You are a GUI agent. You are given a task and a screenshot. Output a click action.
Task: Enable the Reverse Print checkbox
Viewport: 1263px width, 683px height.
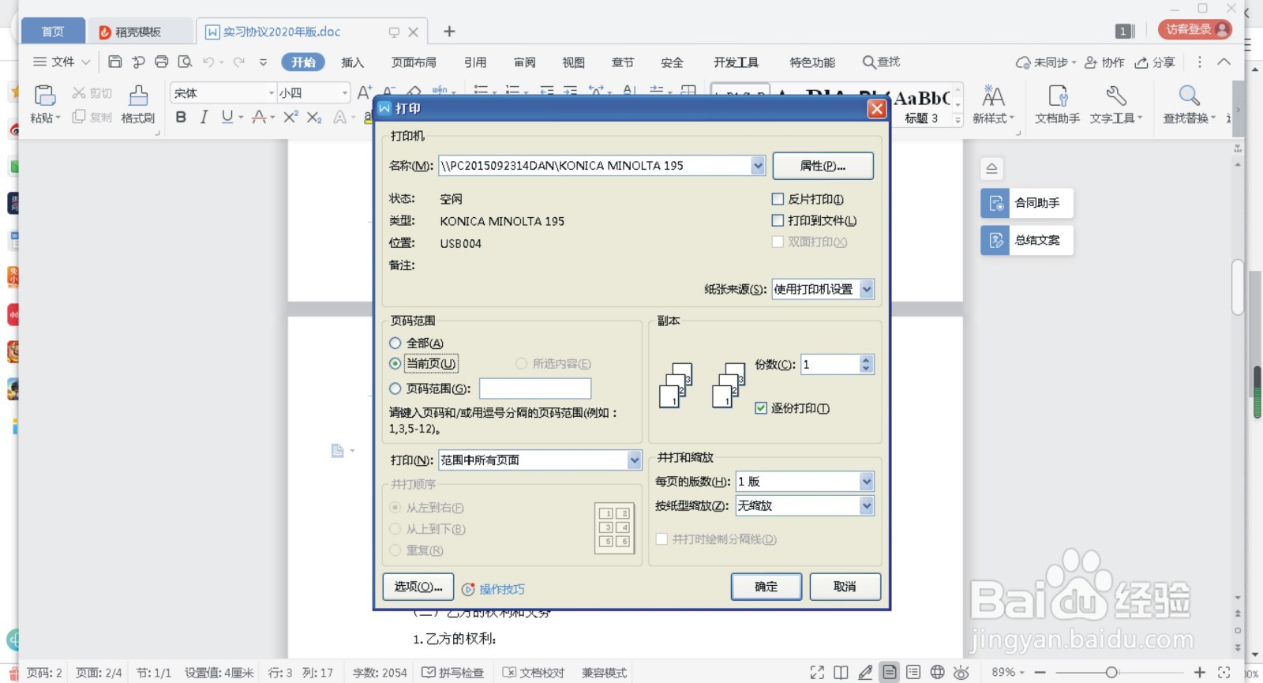click(778, 199)
